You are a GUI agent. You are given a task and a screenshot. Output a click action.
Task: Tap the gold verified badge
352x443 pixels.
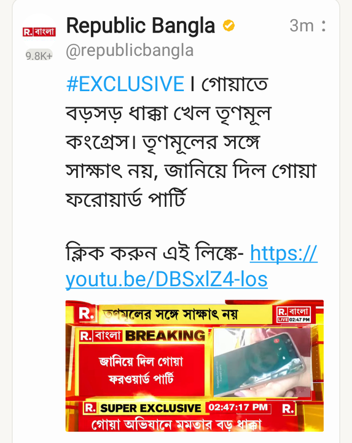click(x=229, y=26)
